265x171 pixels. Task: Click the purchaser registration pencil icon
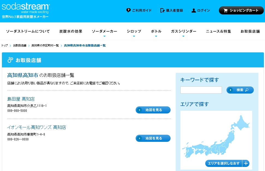[162, 10]
